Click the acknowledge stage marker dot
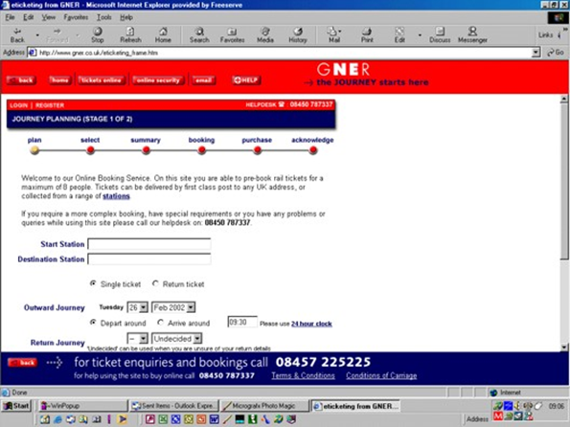The image size is (570, 427). 313,149
